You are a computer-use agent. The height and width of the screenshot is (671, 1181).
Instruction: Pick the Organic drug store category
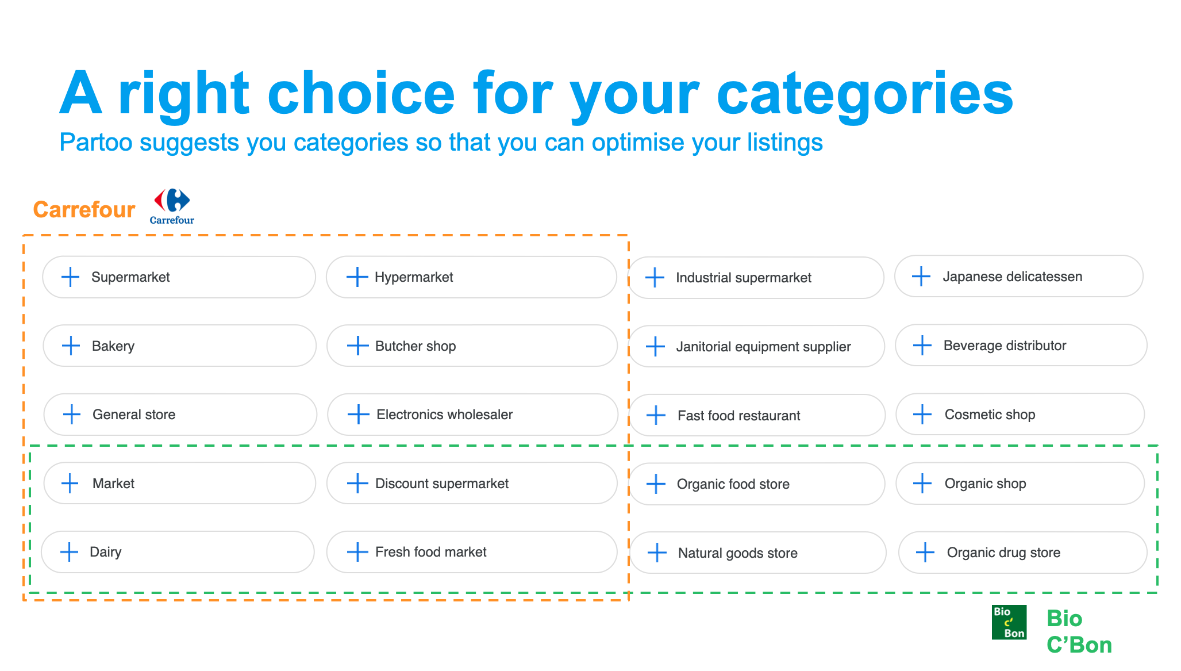click(1023, 553)
